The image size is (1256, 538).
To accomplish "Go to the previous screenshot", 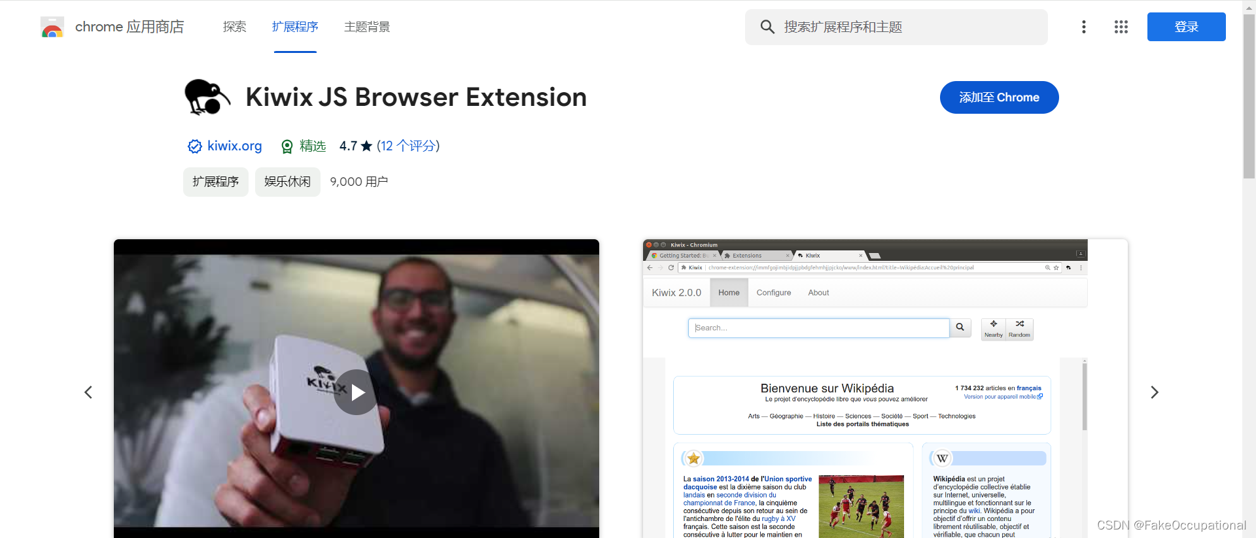I will tap(88, 392).
